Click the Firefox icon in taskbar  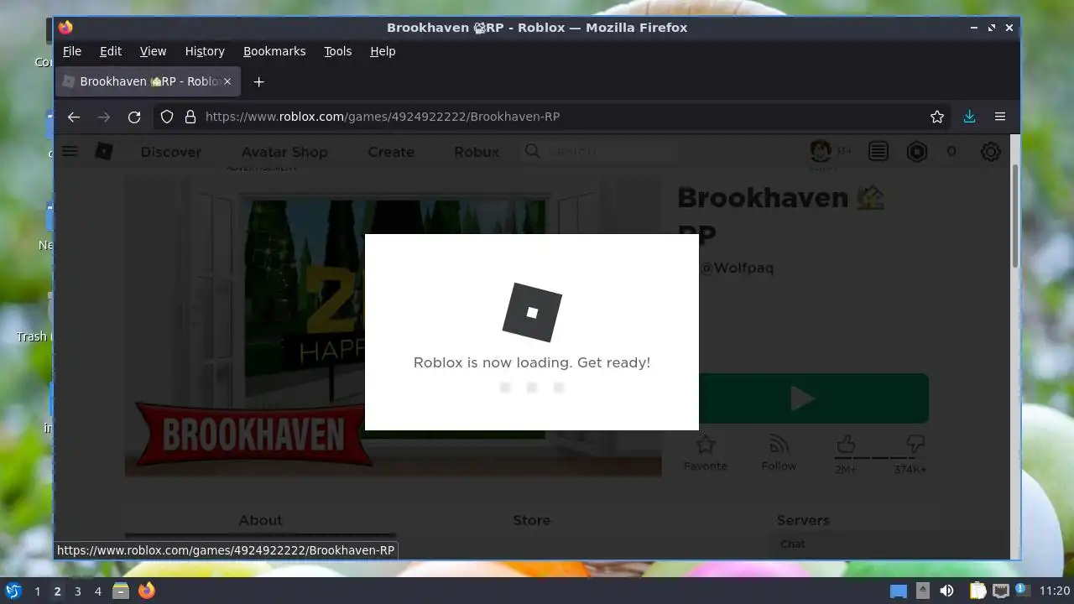tap(146, 591)
